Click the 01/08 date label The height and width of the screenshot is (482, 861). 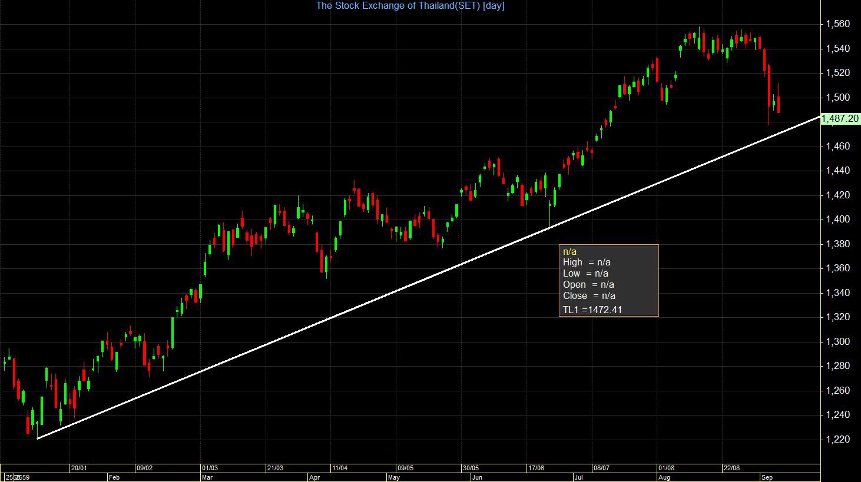667,468
